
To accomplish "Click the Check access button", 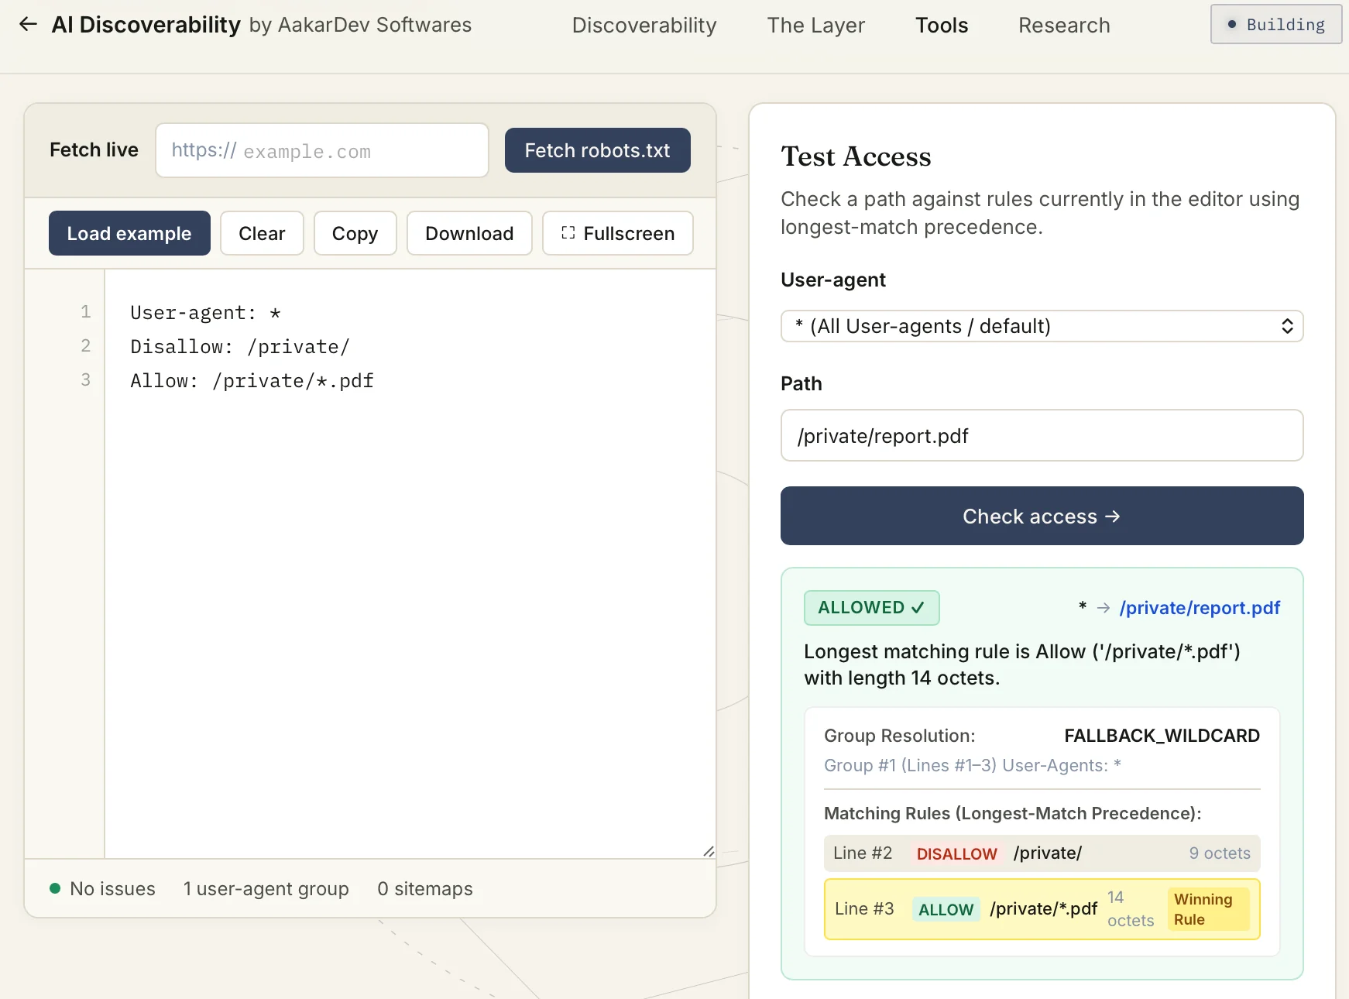I will (x=1042, y=516).
